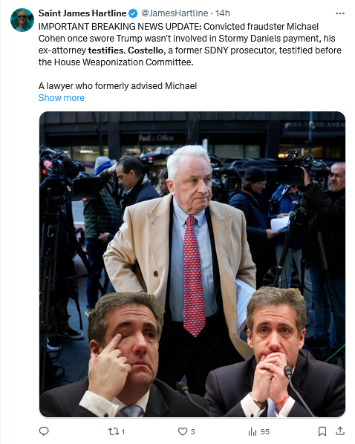Open the three-dot more options menu
This screenshot has width=355, height=444.
[x=340, y=13]
